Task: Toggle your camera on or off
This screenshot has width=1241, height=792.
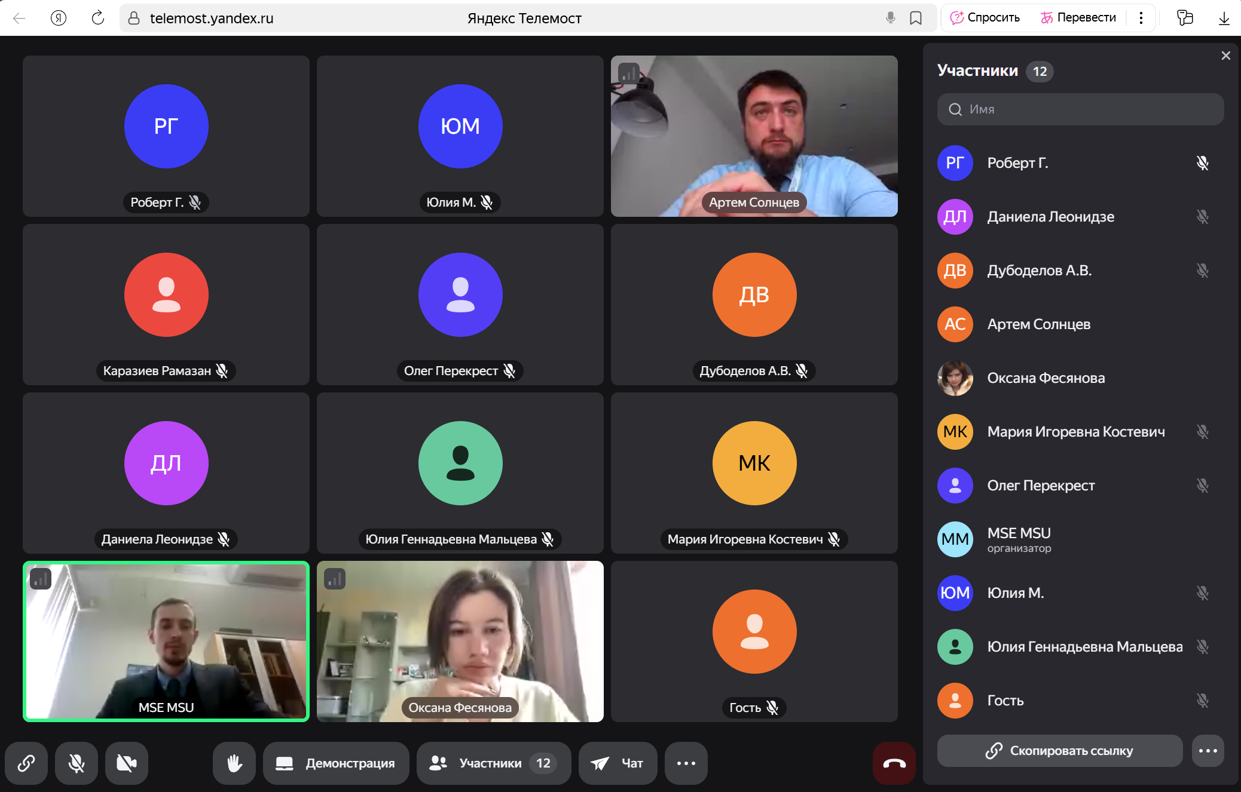Action: tap(127, 763)
